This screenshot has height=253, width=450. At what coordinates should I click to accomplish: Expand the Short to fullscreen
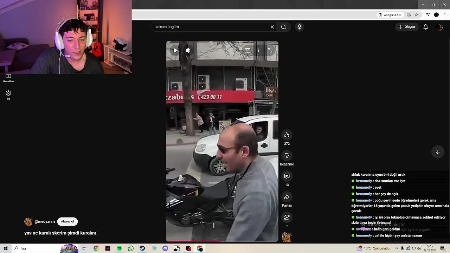[270, 50]
